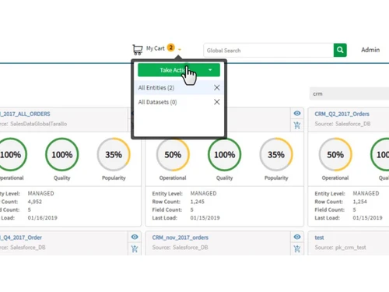
Task: Add 50% Operational card entity to cart
Action: pyautogui.click(x=297, y=125)
